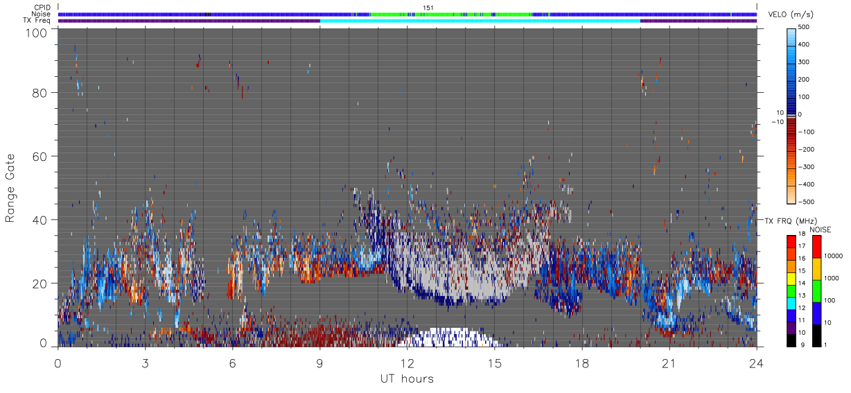The height and width of the screenshot is (393, 851).
Task: Pick the yellow segment in NOISE legend
Action: (x=816, y=269)
